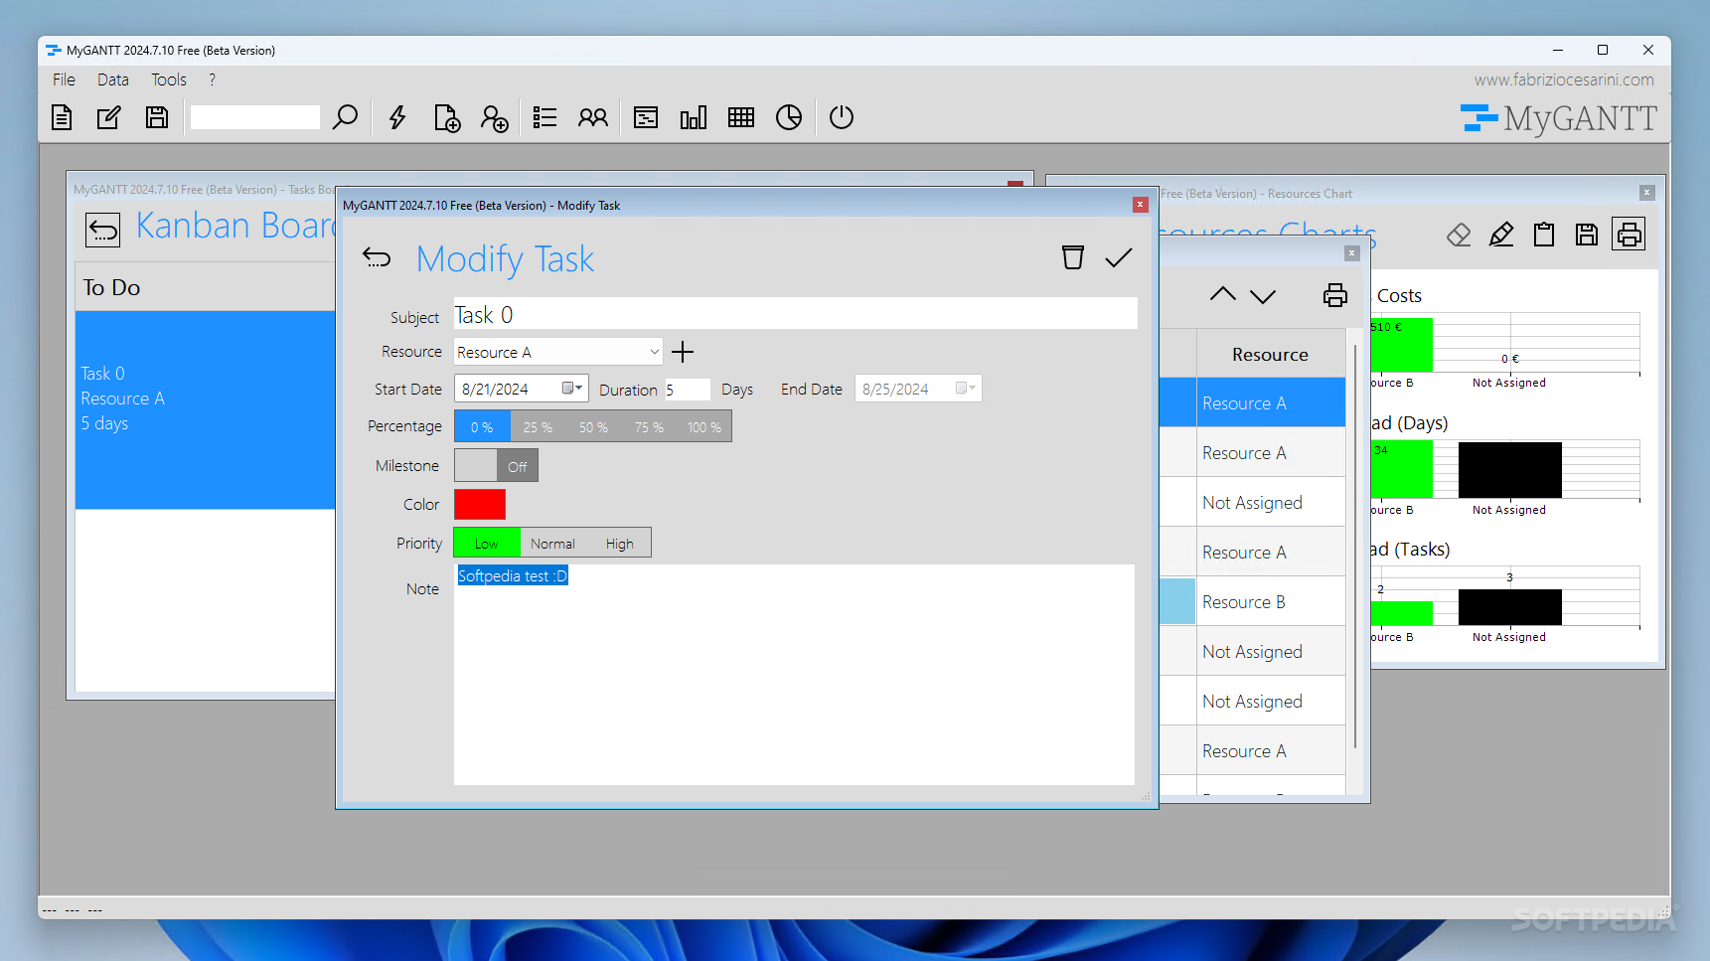Viewport: 1710px width, 961px height.
Task: Click the green 510 € costs bar
Action: [x=1401, y=344]
